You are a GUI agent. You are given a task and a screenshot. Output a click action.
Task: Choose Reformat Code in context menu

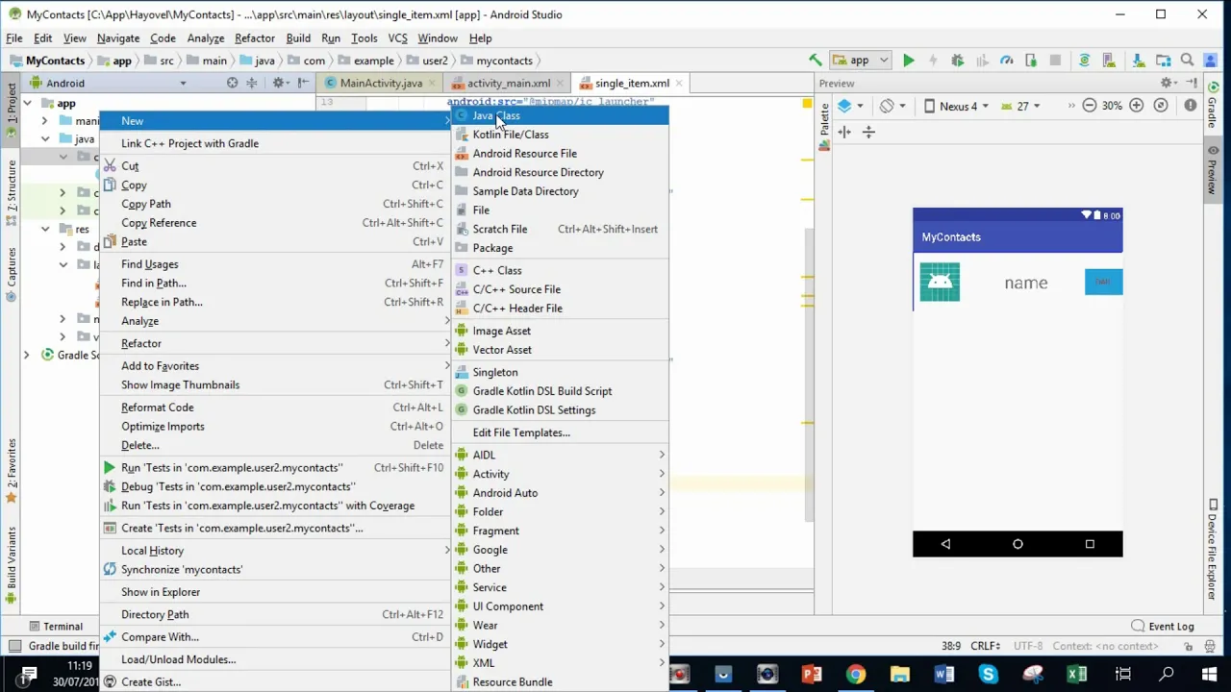276,408
